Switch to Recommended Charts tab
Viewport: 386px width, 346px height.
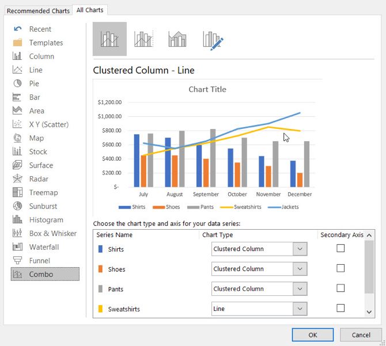click(x=37, y=11)
